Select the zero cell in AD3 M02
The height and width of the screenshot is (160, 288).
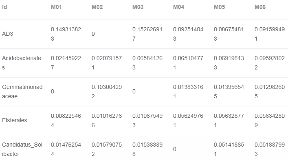(x=93, y=34)
